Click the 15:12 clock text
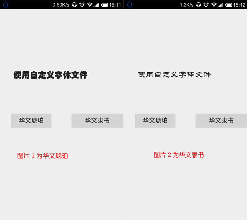 coord(239,5)
